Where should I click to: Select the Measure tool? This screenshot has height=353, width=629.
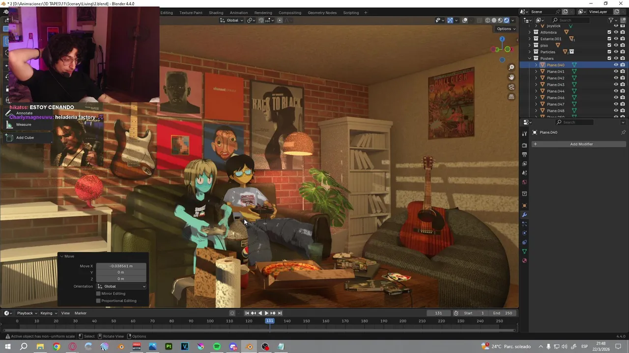pos(24,125)
